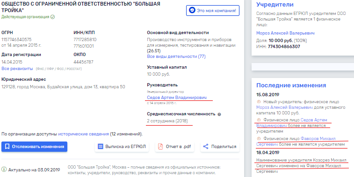354x177 pixels.
Task: Click warning icon next to Седов Артем entry
Action: [x=259, y=120]
